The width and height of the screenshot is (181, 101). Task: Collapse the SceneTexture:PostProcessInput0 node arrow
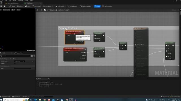tap(85, 49)
